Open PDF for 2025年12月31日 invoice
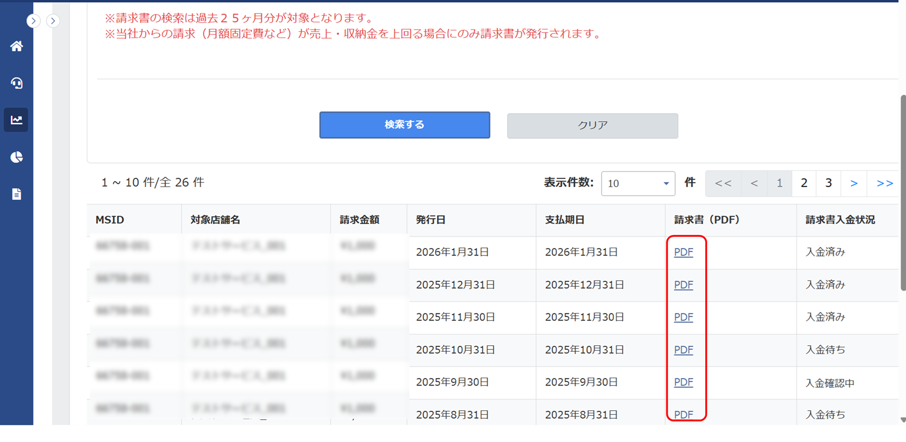This screenshot has width=906, height=442. (683, 285)
